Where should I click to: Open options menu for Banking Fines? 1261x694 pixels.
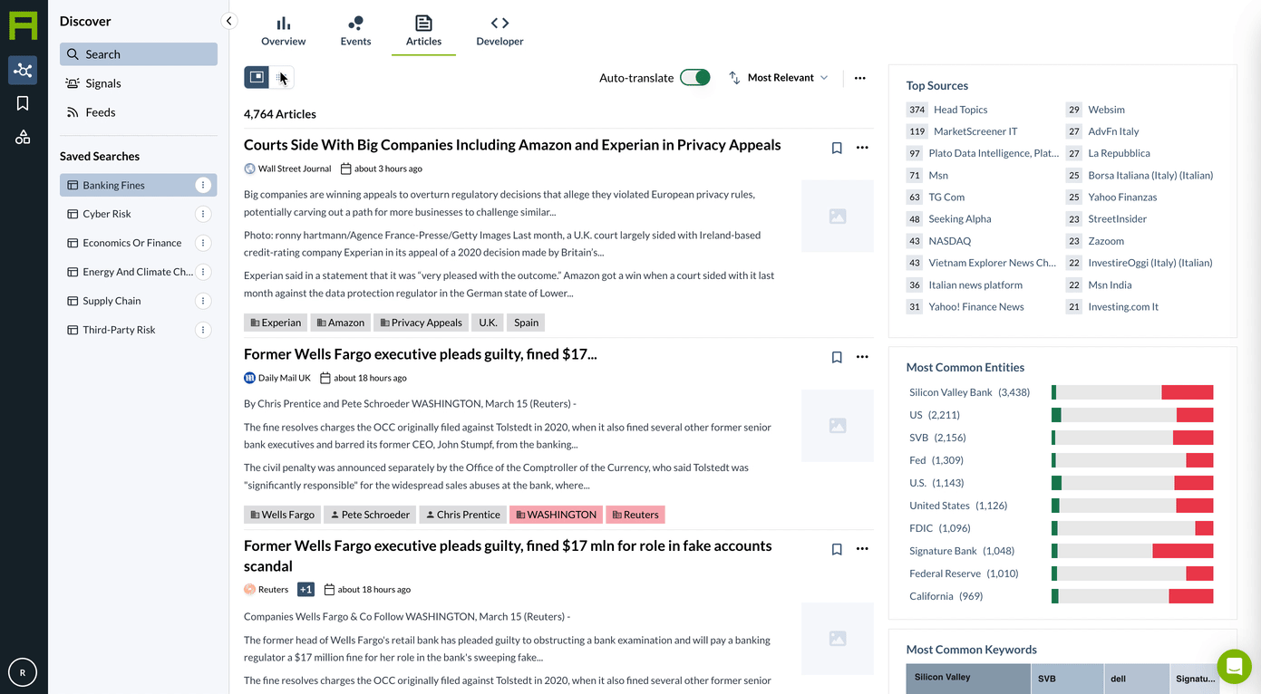pos(203,185)
